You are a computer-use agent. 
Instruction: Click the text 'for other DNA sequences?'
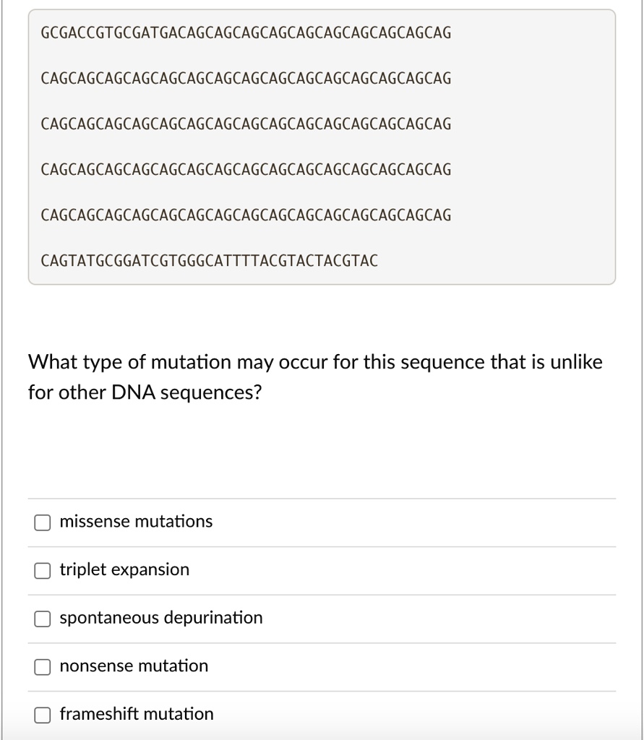(145, 393)
